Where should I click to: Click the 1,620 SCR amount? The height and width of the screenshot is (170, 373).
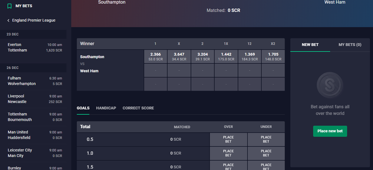(x=54, y=51)
